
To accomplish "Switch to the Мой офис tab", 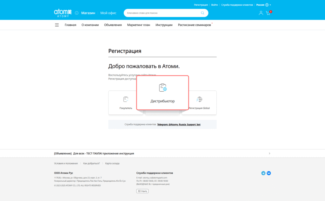I will (x=108, y=13).
